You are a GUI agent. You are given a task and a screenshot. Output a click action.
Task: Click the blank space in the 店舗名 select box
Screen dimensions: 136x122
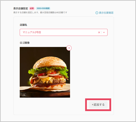click(x=69, y=33)
